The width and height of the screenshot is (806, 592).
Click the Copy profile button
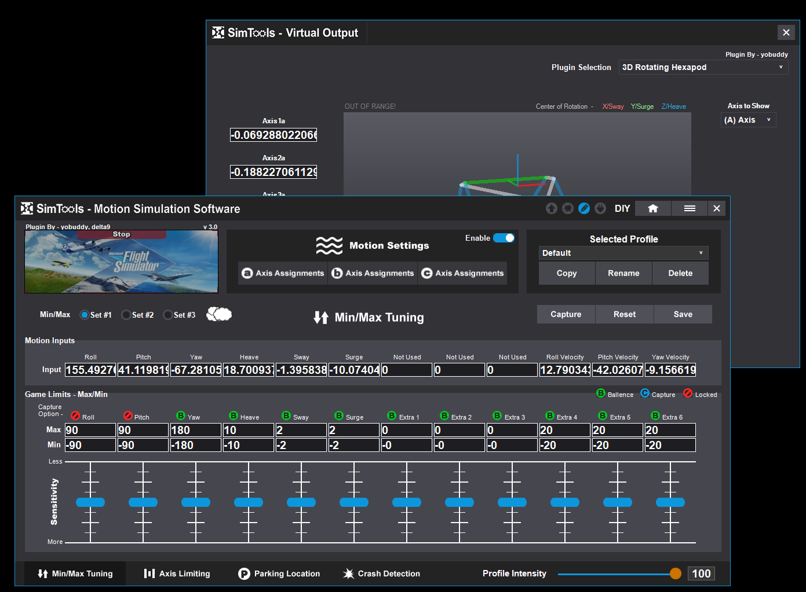click(x=567, y=273)
